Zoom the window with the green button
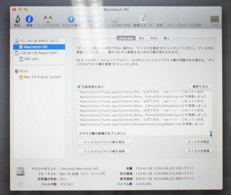The image size is (231, 195). 25,10
